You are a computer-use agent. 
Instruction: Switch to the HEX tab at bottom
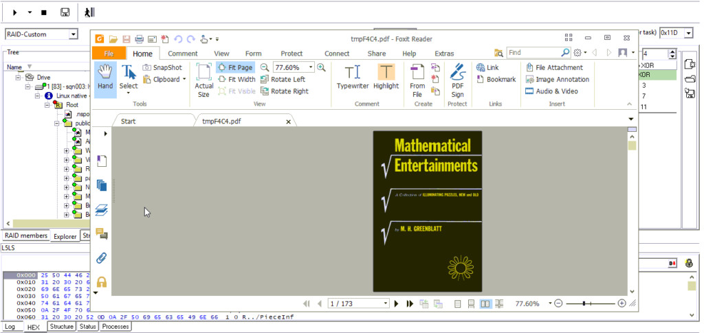[34, 328]
